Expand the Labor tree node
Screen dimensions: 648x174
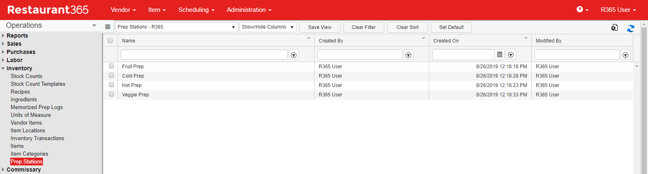[3, 60]
